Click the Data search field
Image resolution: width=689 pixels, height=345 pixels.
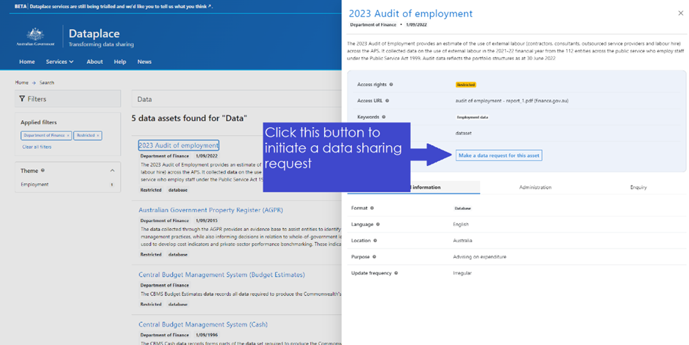pyautogui.click(x=237, y=99)
